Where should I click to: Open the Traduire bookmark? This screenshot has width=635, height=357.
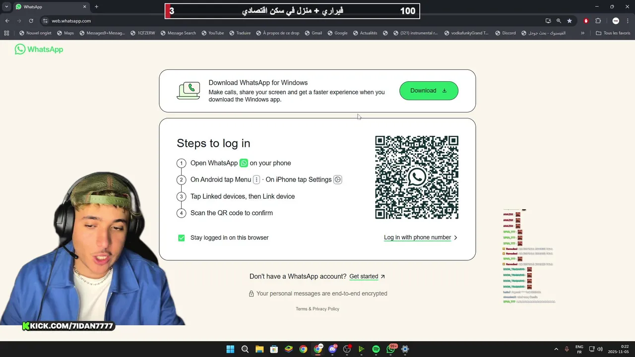[240, 33]
